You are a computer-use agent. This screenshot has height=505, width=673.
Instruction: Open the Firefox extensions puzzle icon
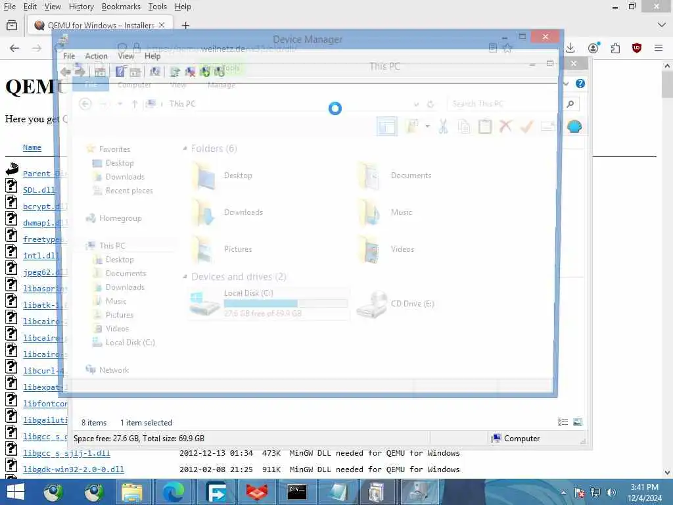615,47
